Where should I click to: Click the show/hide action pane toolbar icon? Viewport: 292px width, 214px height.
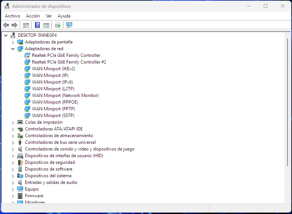(46, 25)
